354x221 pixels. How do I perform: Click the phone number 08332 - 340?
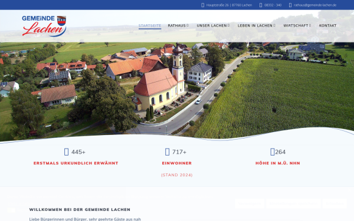273,5
